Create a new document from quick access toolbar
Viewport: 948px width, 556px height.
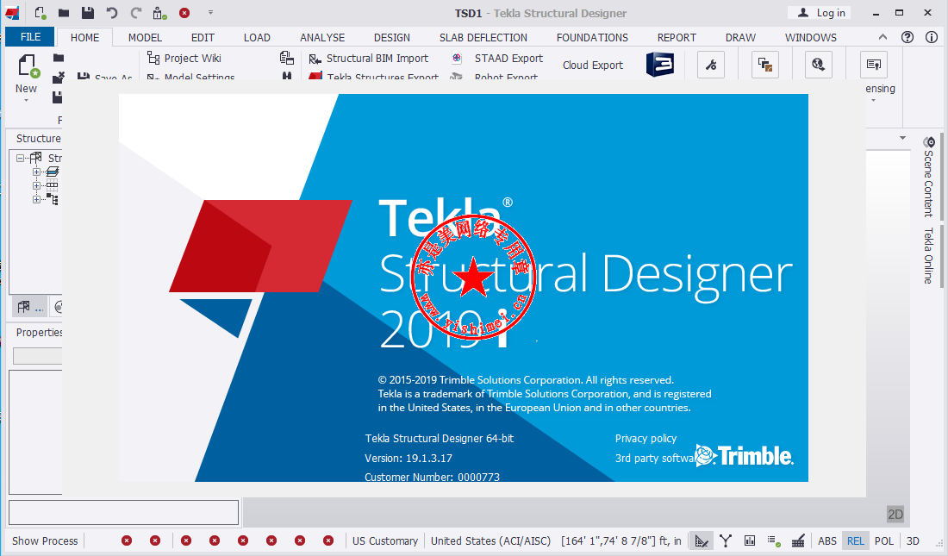(40, 13)
